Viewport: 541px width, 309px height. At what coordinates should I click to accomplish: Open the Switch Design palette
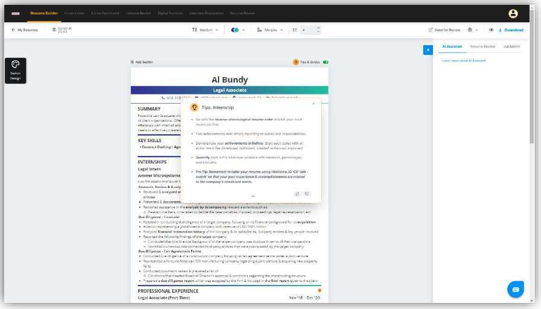pyautogui.click(x=15, y=70)
